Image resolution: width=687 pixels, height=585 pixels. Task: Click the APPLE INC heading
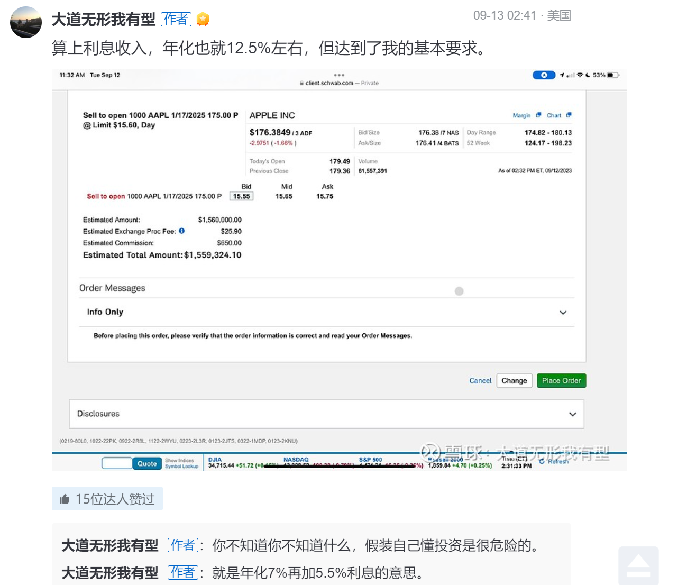click(x=272, y=115)
